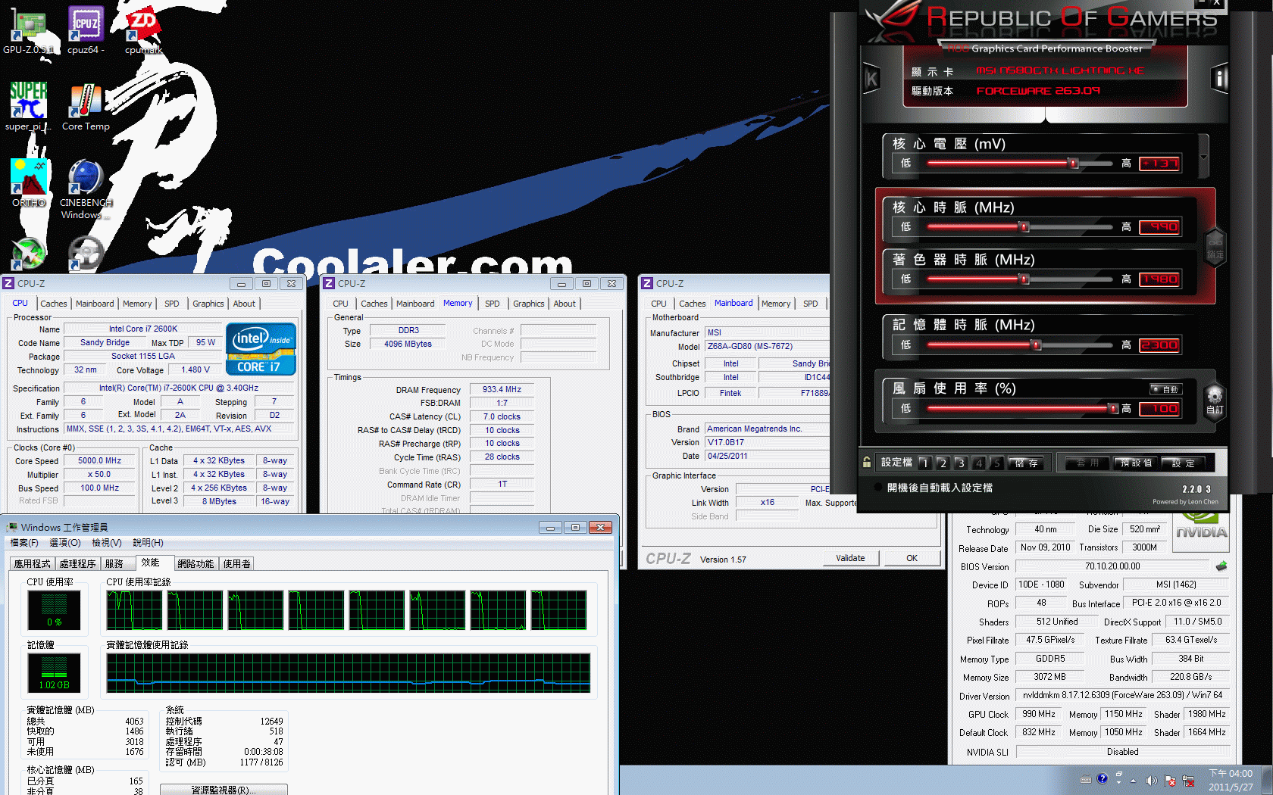Click the 核心時脈 core clock slider handle
The image size is (1273, 795).
click(1024, 226)
